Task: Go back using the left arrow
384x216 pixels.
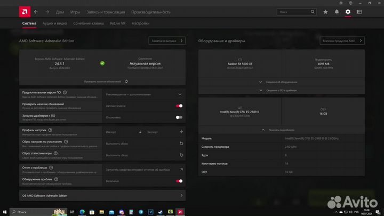Action: coord(36,11)
